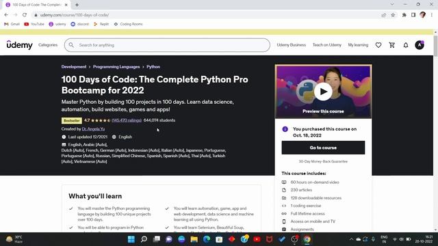Select the 100 Days of Code browser tab
The image size is (438, 246).
(36, 5)
